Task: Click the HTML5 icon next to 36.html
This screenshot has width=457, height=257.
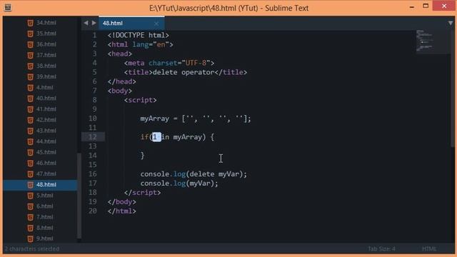Action: point(30,44)
